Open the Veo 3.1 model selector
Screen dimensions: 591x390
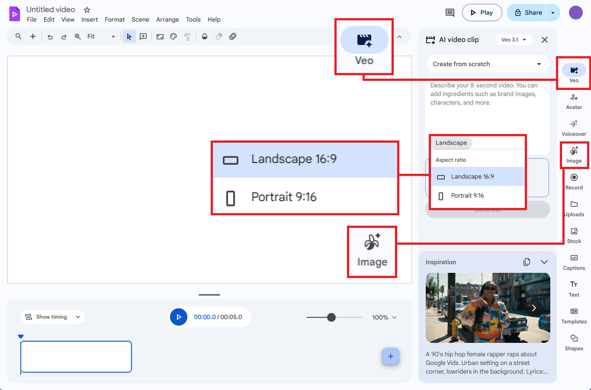[x=514, y=39]
